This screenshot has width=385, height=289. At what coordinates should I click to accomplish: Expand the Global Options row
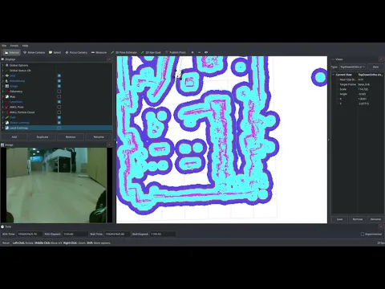pos(3,65)
